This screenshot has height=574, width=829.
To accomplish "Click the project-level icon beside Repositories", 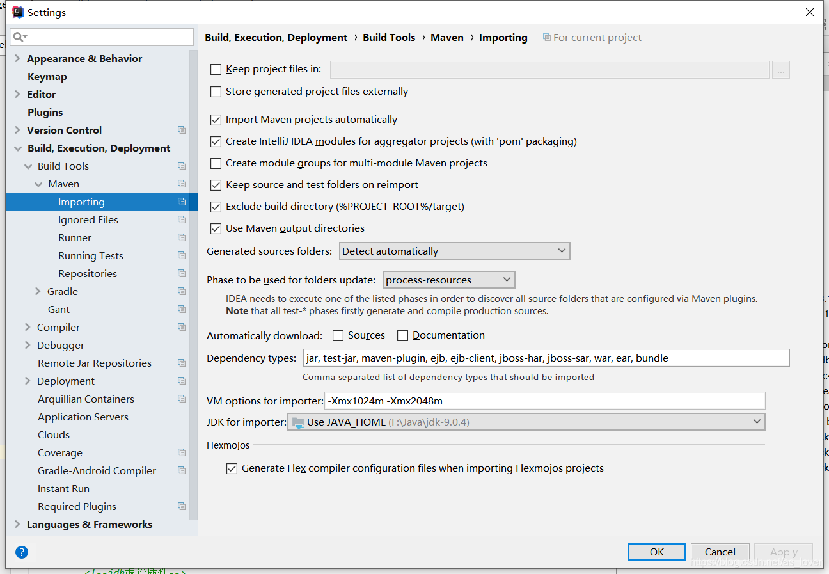I will (182, 273).
